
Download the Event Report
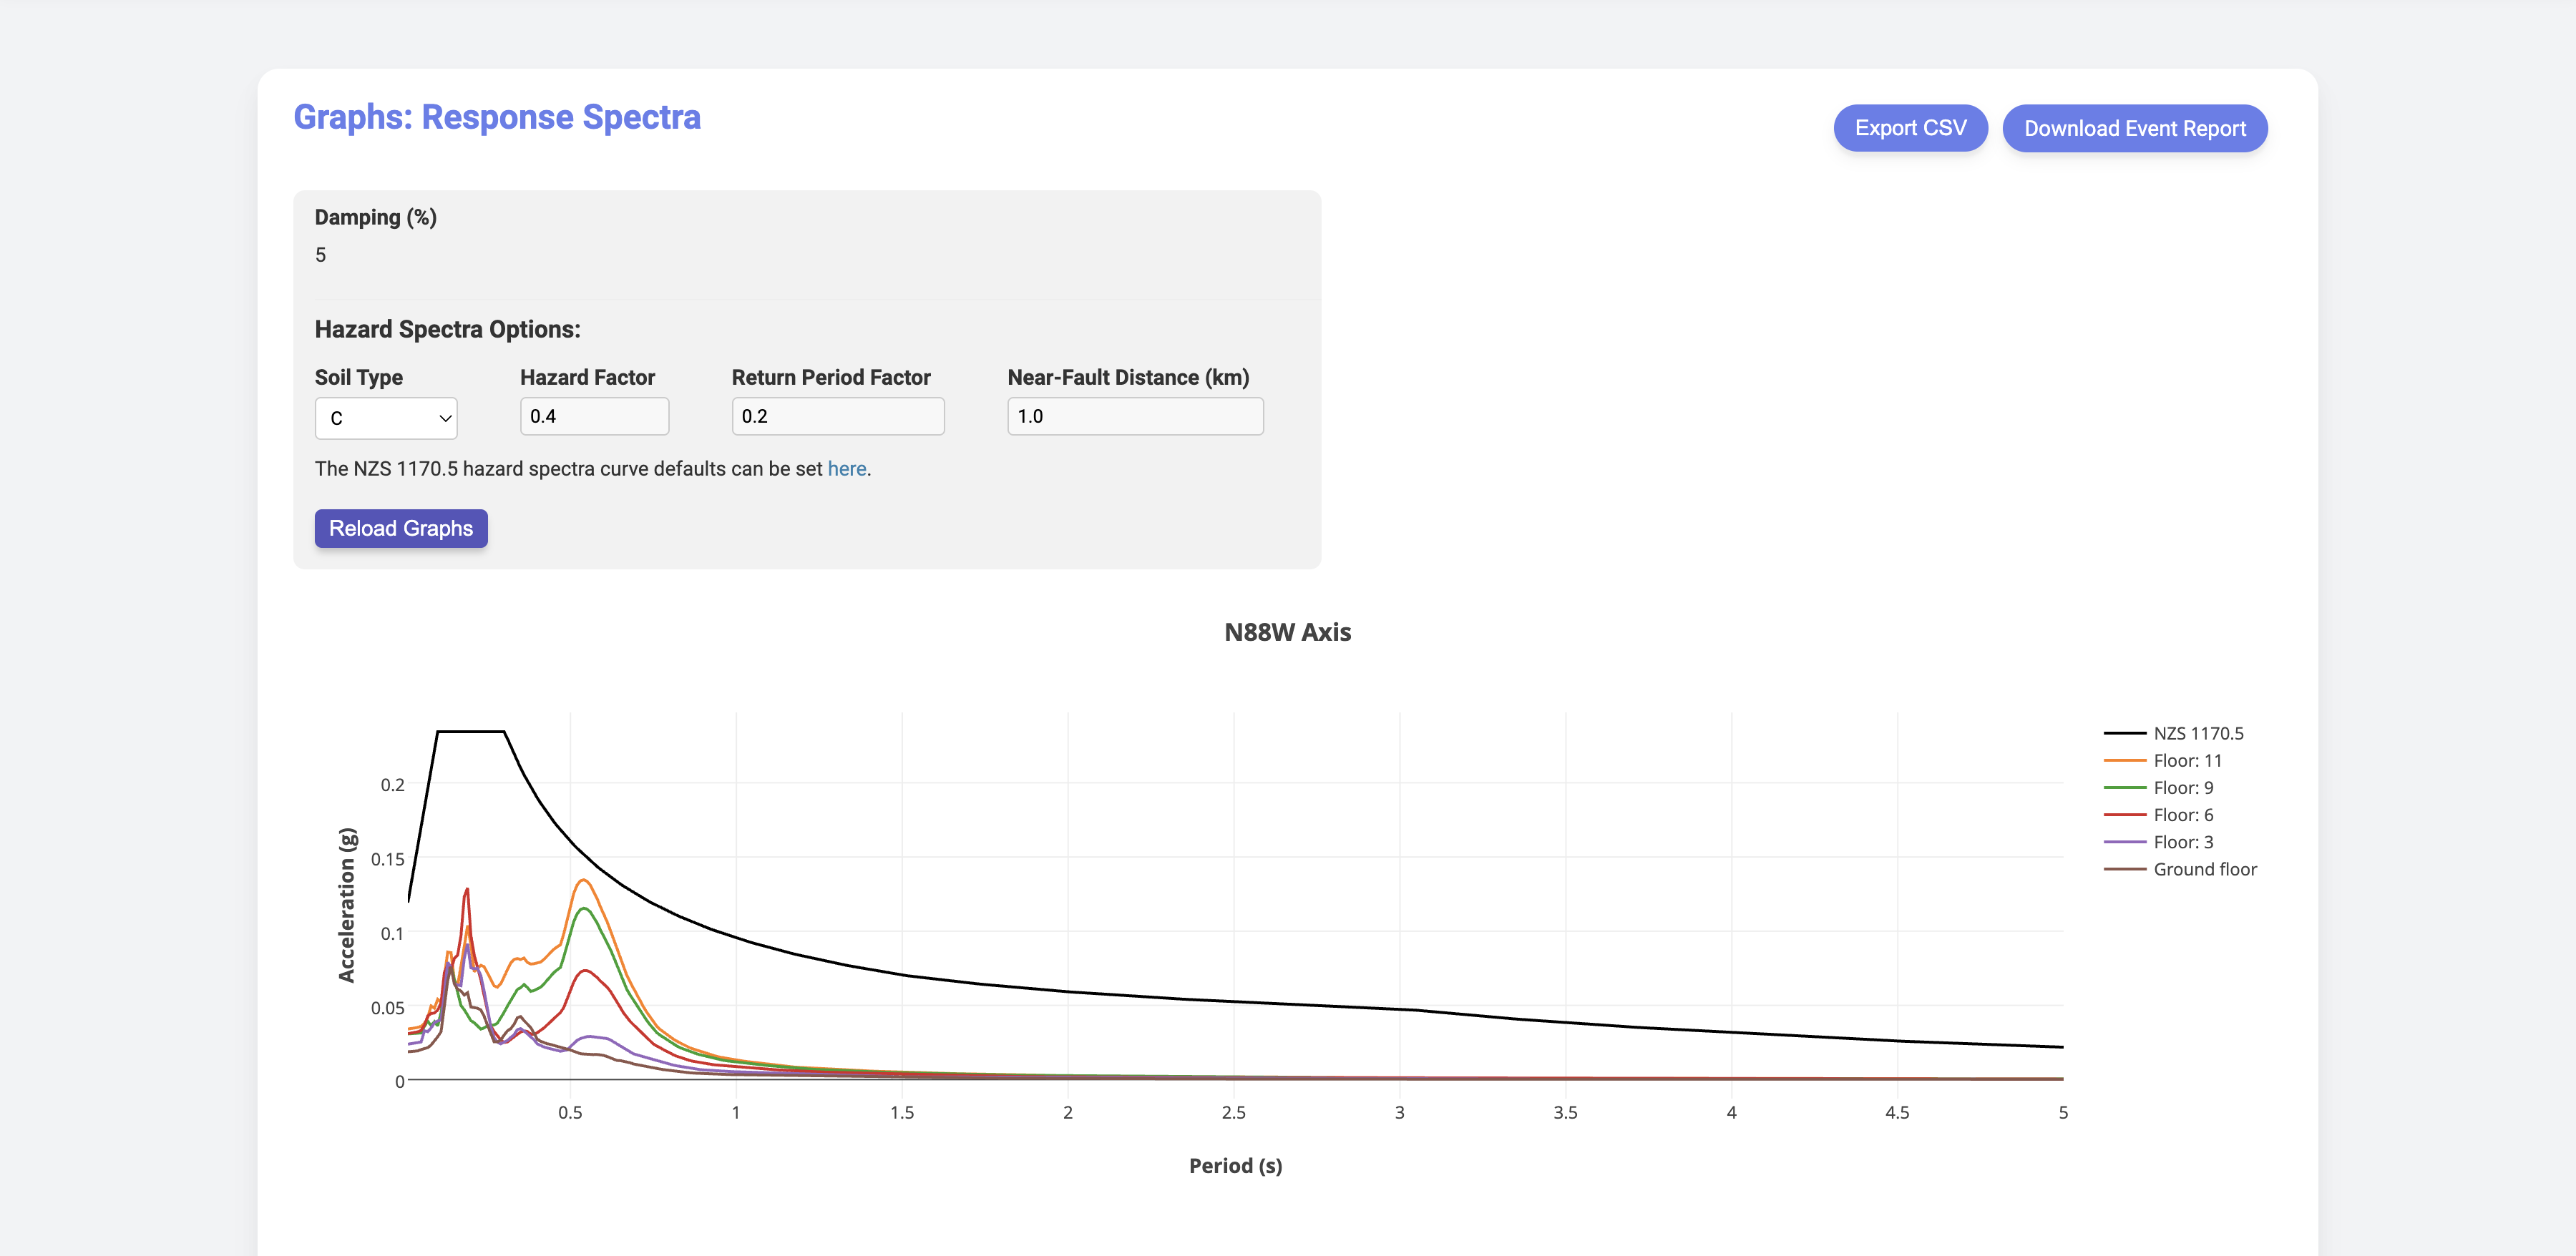point(2135,128)
